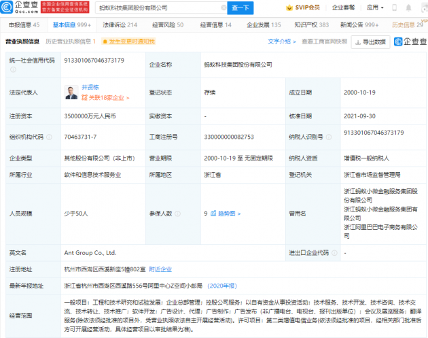Click the 井贤栋 legal representative photo
The width and height of the screenshot is (428, 338).
tap(71, 92)
